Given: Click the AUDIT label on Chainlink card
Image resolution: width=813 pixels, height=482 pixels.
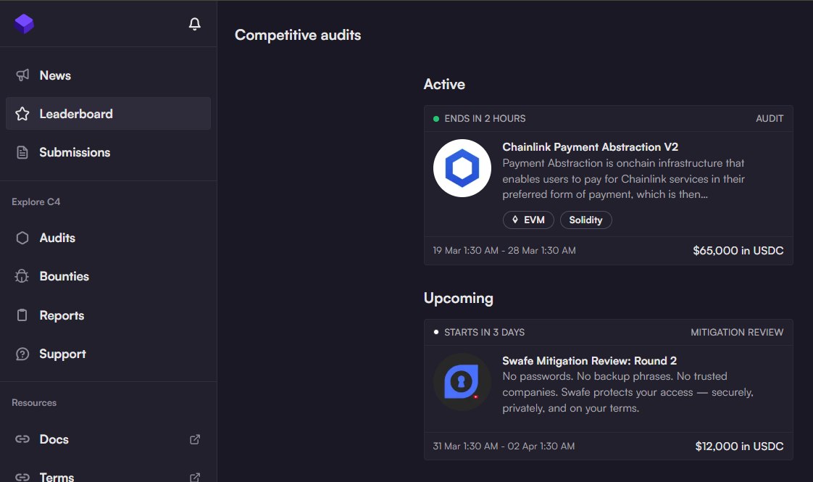Looking at the screenshot, I should (x=770, y=118).
